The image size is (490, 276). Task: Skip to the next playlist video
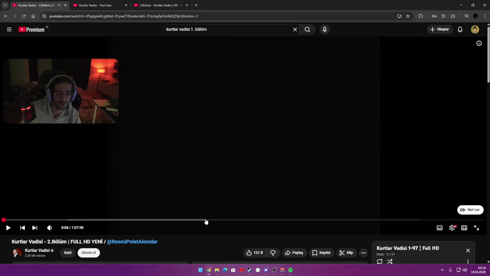(34, 228)
